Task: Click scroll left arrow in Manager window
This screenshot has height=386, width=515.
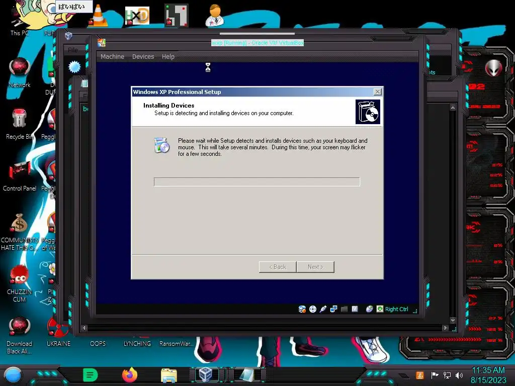Action: pos(84,328)
